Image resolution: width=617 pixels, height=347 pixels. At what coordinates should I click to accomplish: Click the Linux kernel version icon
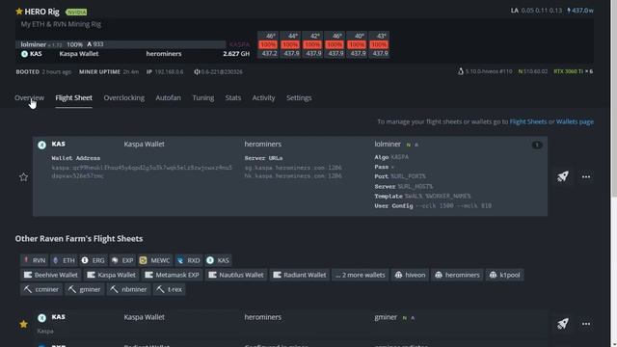[461, 71]
